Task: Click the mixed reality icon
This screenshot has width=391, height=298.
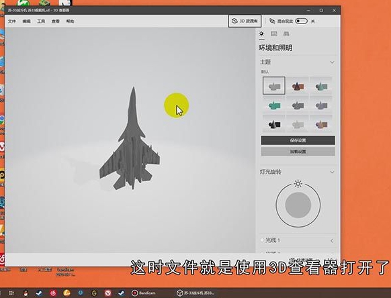Action: (x=272, y=21)
